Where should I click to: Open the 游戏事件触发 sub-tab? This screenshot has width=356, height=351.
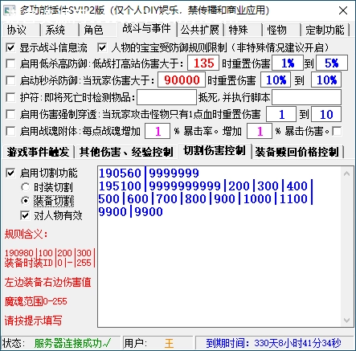[38, 152]
